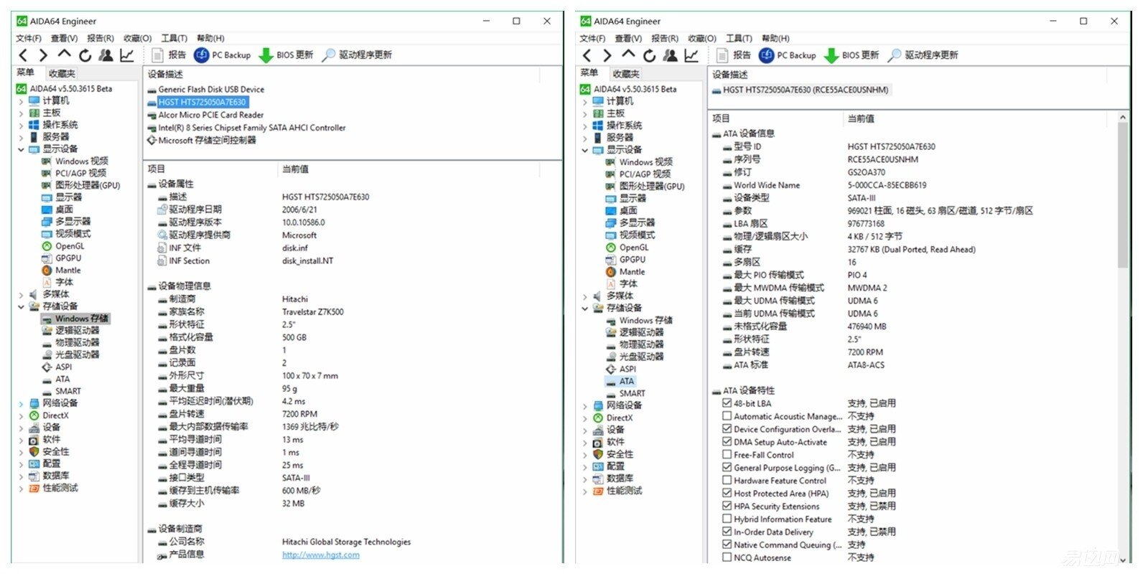Select HGST HTS725050A7E630 device in left window list
1143x574 pixels.
click(203, 102)
